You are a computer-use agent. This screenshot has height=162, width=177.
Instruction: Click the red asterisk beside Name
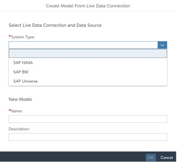pyautogui.click(x=10, y=110)
